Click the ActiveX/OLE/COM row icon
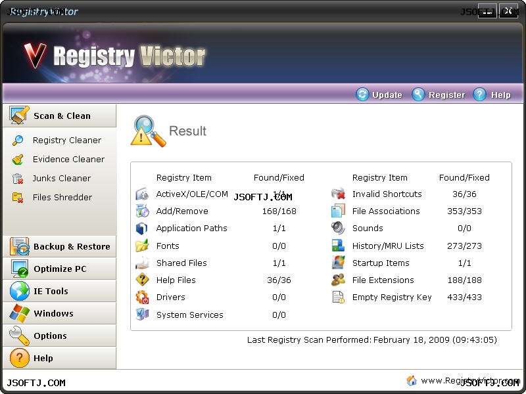 click(x=142, y=194)
